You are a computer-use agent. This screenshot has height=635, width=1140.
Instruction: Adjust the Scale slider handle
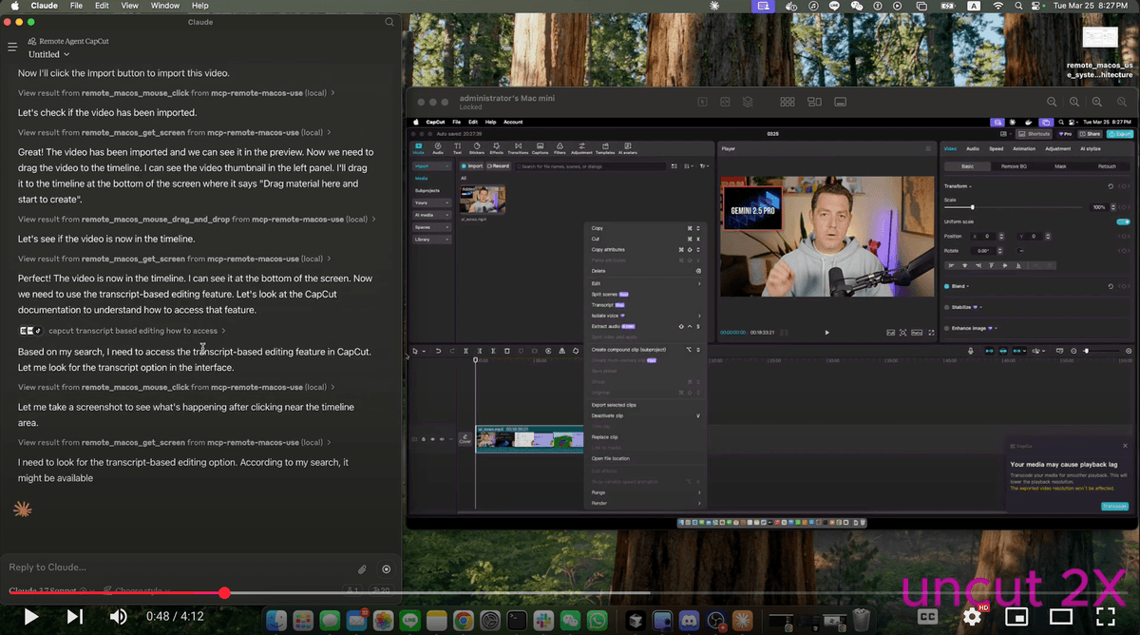972,206
